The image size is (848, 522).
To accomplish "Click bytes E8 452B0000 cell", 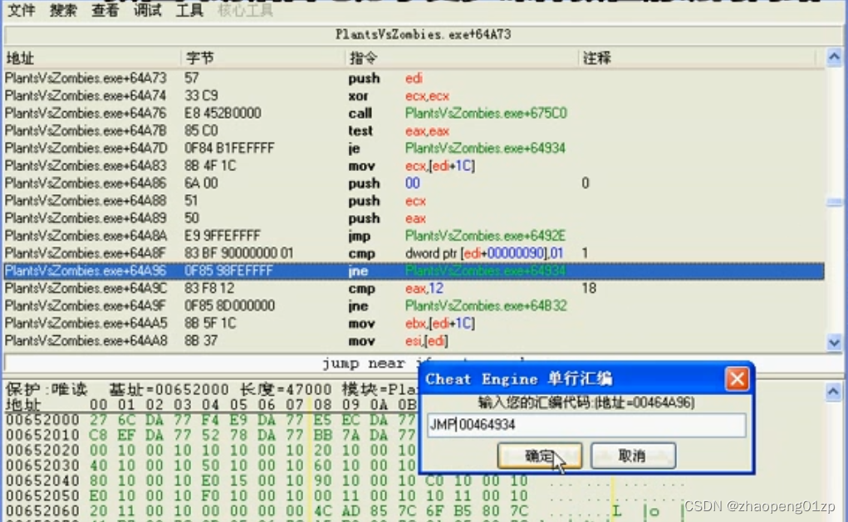I will pos(223,113).
